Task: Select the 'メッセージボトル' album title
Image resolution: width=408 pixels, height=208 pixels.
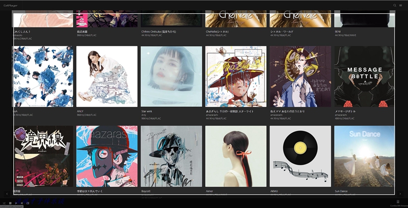Action: (x=345, y=111)
